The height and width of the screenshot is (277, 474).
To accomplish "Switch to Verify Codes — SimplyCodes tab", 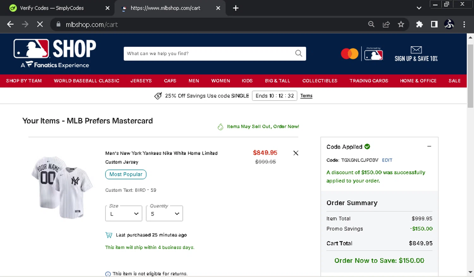I will [52, 8].
